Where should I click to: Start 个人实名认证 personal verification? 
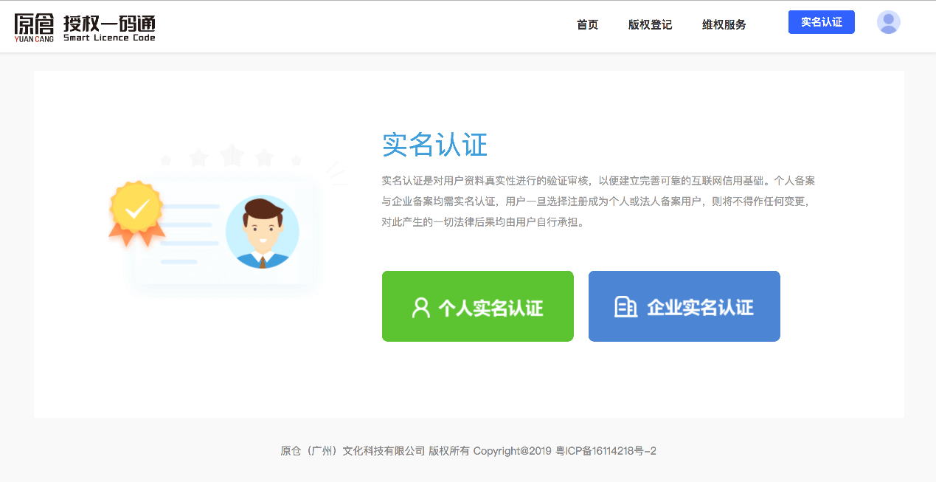pyautogui.click(x=477, y=306)
